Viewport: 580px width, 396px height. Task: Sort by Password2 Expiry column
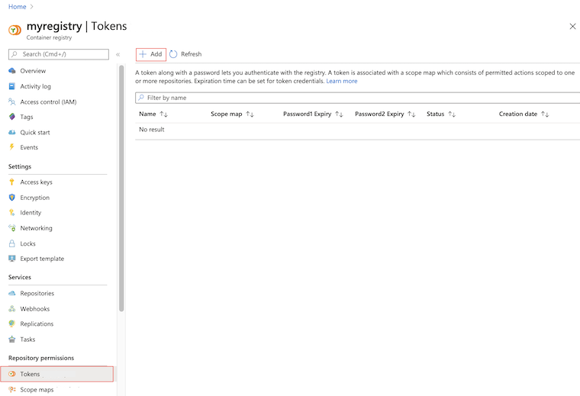click(x=411, y=114)
